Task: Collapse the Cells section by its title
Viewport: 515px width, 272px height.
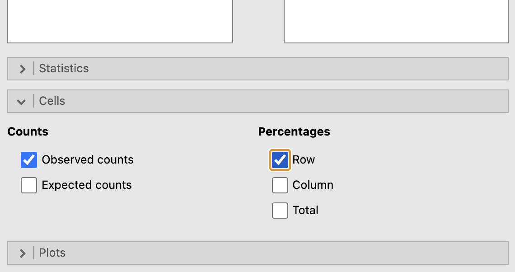Action: (x=52, y=101)
